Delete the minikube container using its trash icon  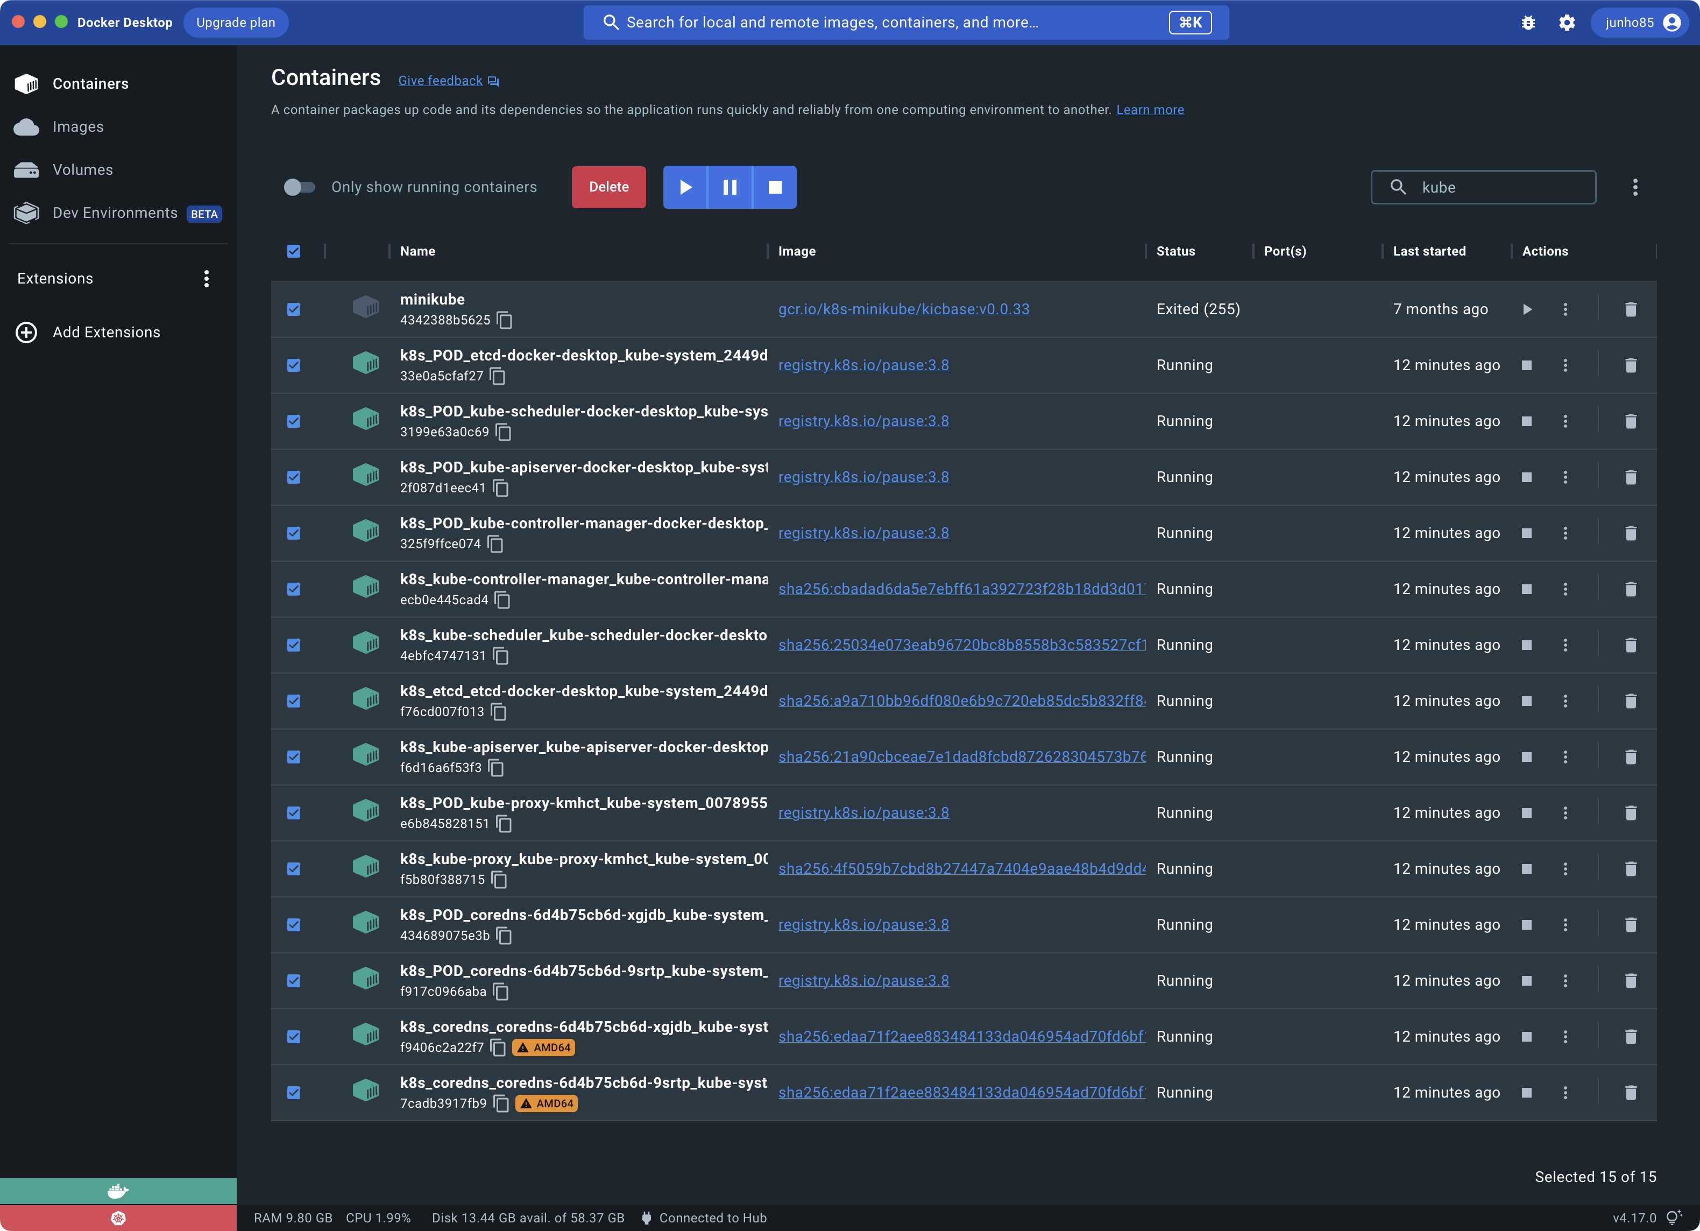point(1630,309)
